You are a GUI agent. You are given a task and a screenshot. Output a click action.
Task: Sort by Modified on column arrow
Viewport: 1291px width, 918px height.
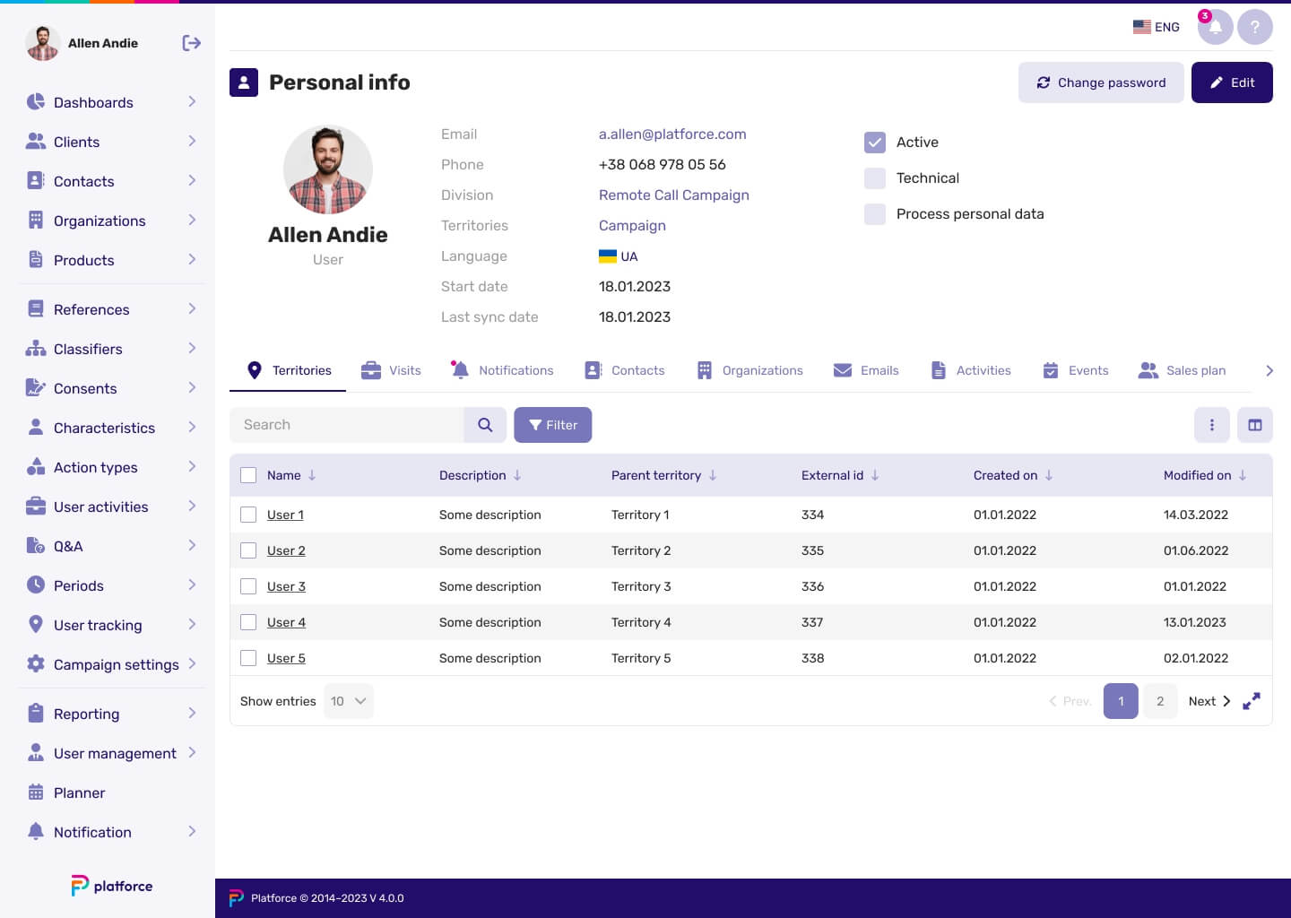click(1243, 475)
